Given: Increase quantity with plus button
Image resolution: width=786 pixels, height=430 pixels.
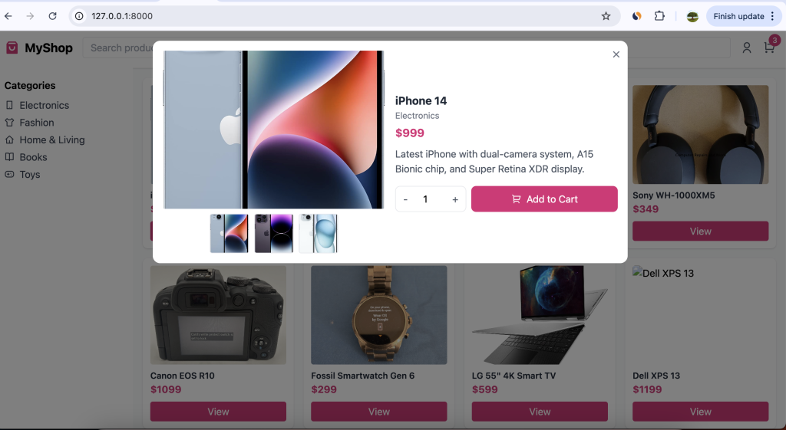Looking at the screenshot, I should pyautogui.click(x=455, y=199).
